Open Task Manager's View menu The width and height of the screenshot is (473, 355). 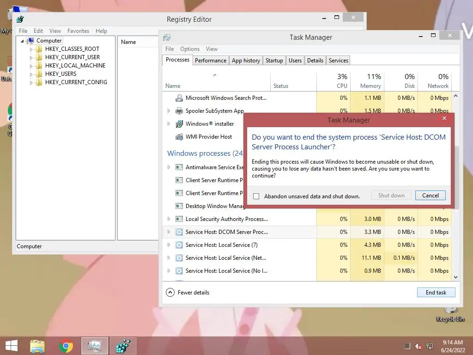coord(212,49)
